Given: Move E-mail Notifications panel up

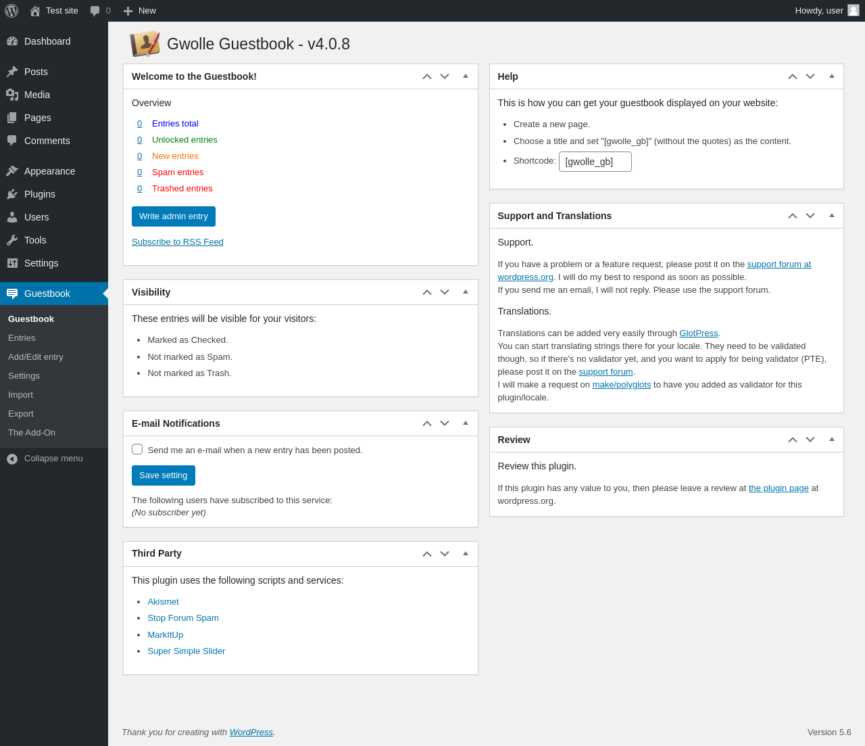Looking at the screenshot, I should coord(427,423).
